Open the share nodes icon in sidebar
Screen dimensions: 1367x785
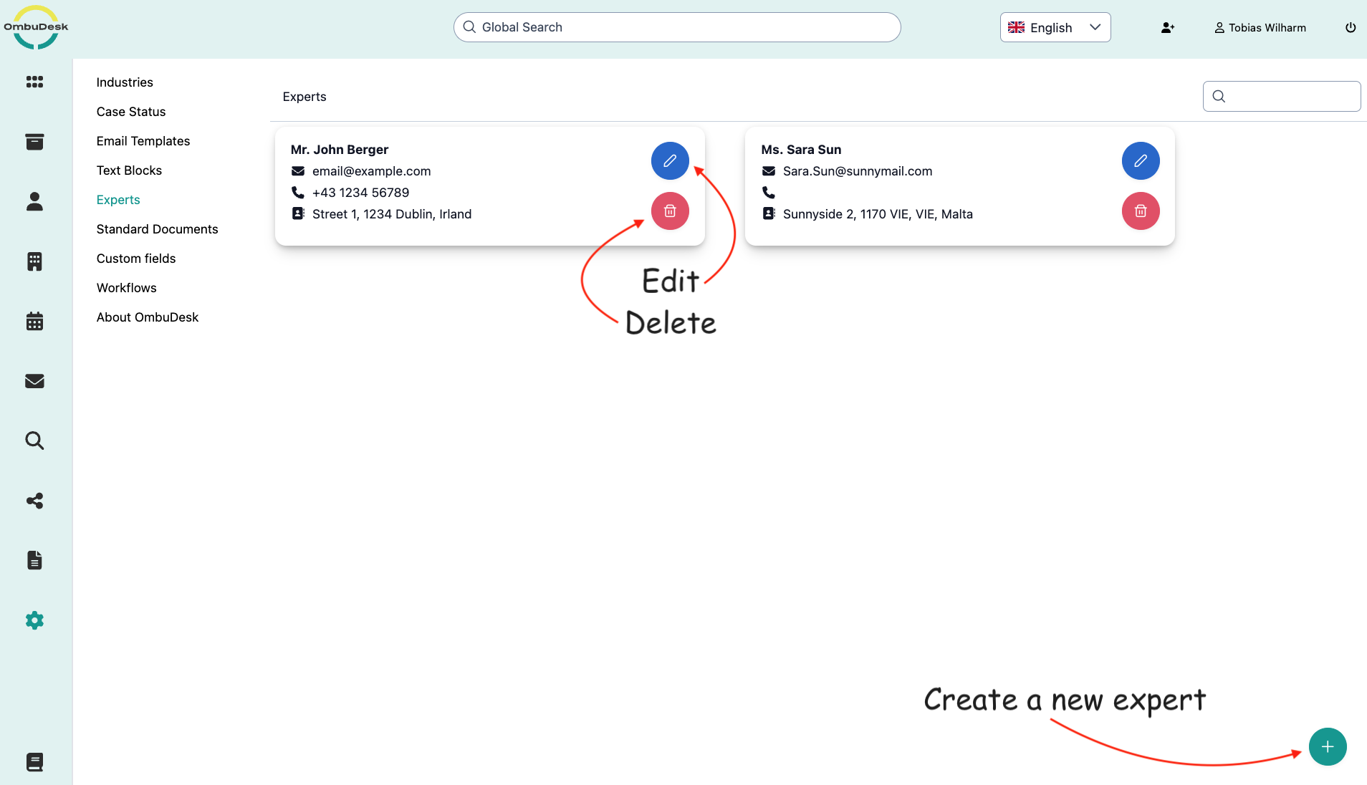(34, 501)
